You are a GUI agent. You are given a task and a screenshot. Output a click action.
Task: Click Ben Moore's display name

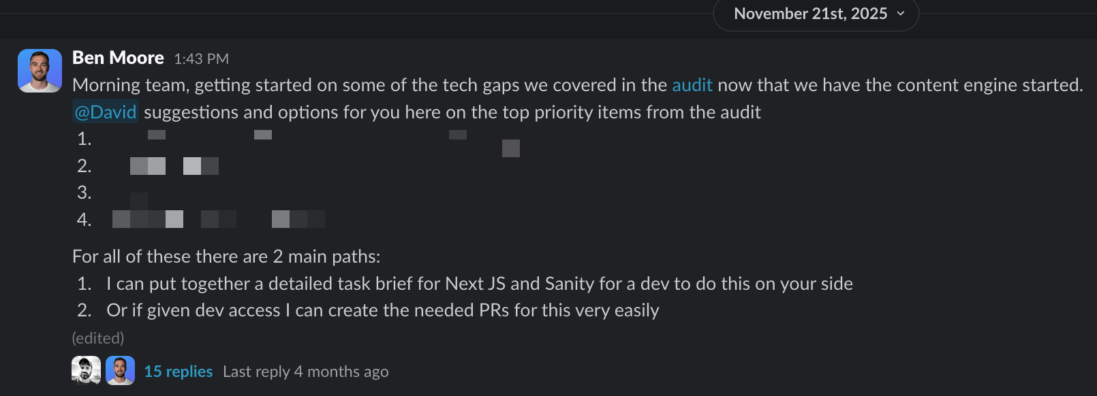(118, 58)
